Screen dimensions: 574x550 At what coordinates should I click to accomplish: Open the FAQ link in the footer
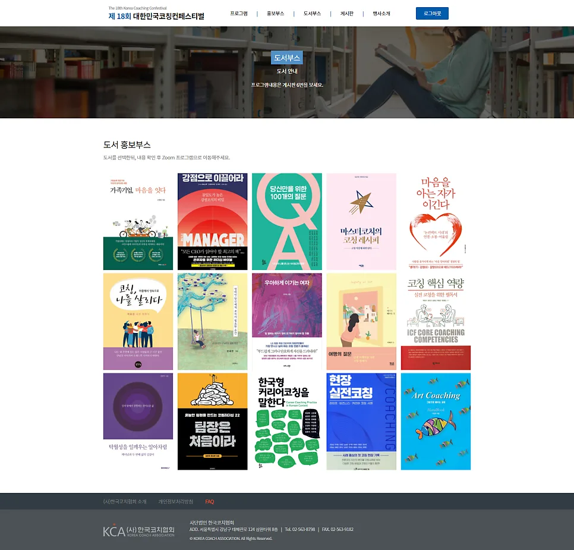coord(209,501)
